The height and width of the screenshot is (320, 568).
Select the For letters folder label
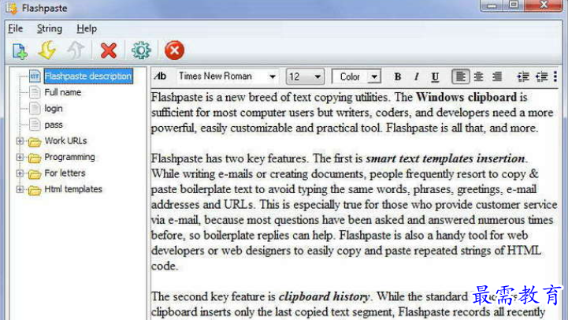65,173
